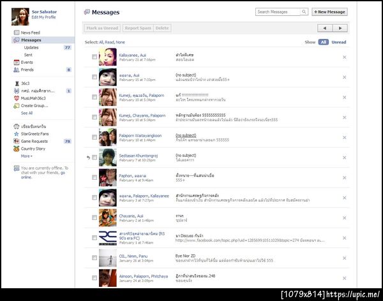The width and height of the screenshot is (383, 301).
Task: Select Read messages link
Action: pyautogui.click(x=109, y=42)
